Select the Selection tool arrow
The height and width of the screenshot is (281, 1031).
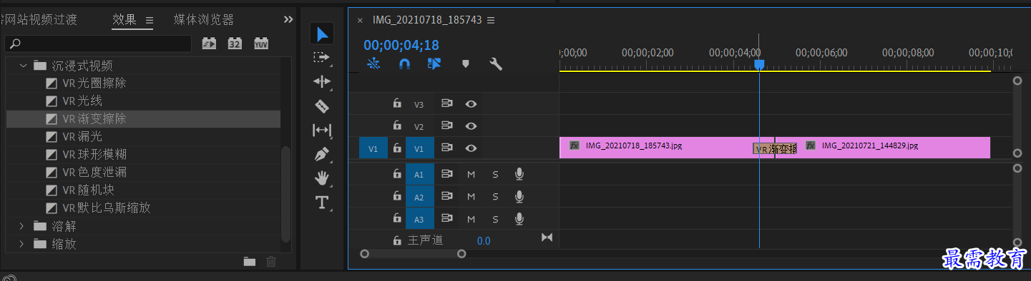[323, 34]
